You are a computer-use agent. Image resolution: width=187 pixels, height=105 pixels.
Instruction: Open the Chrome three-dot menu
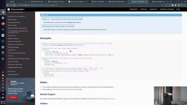(185, 5)
